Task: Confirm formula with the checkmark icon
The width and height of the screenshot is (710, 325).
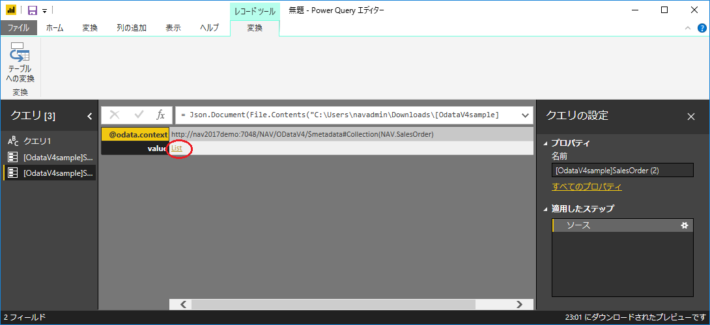Action: point(139,115)
